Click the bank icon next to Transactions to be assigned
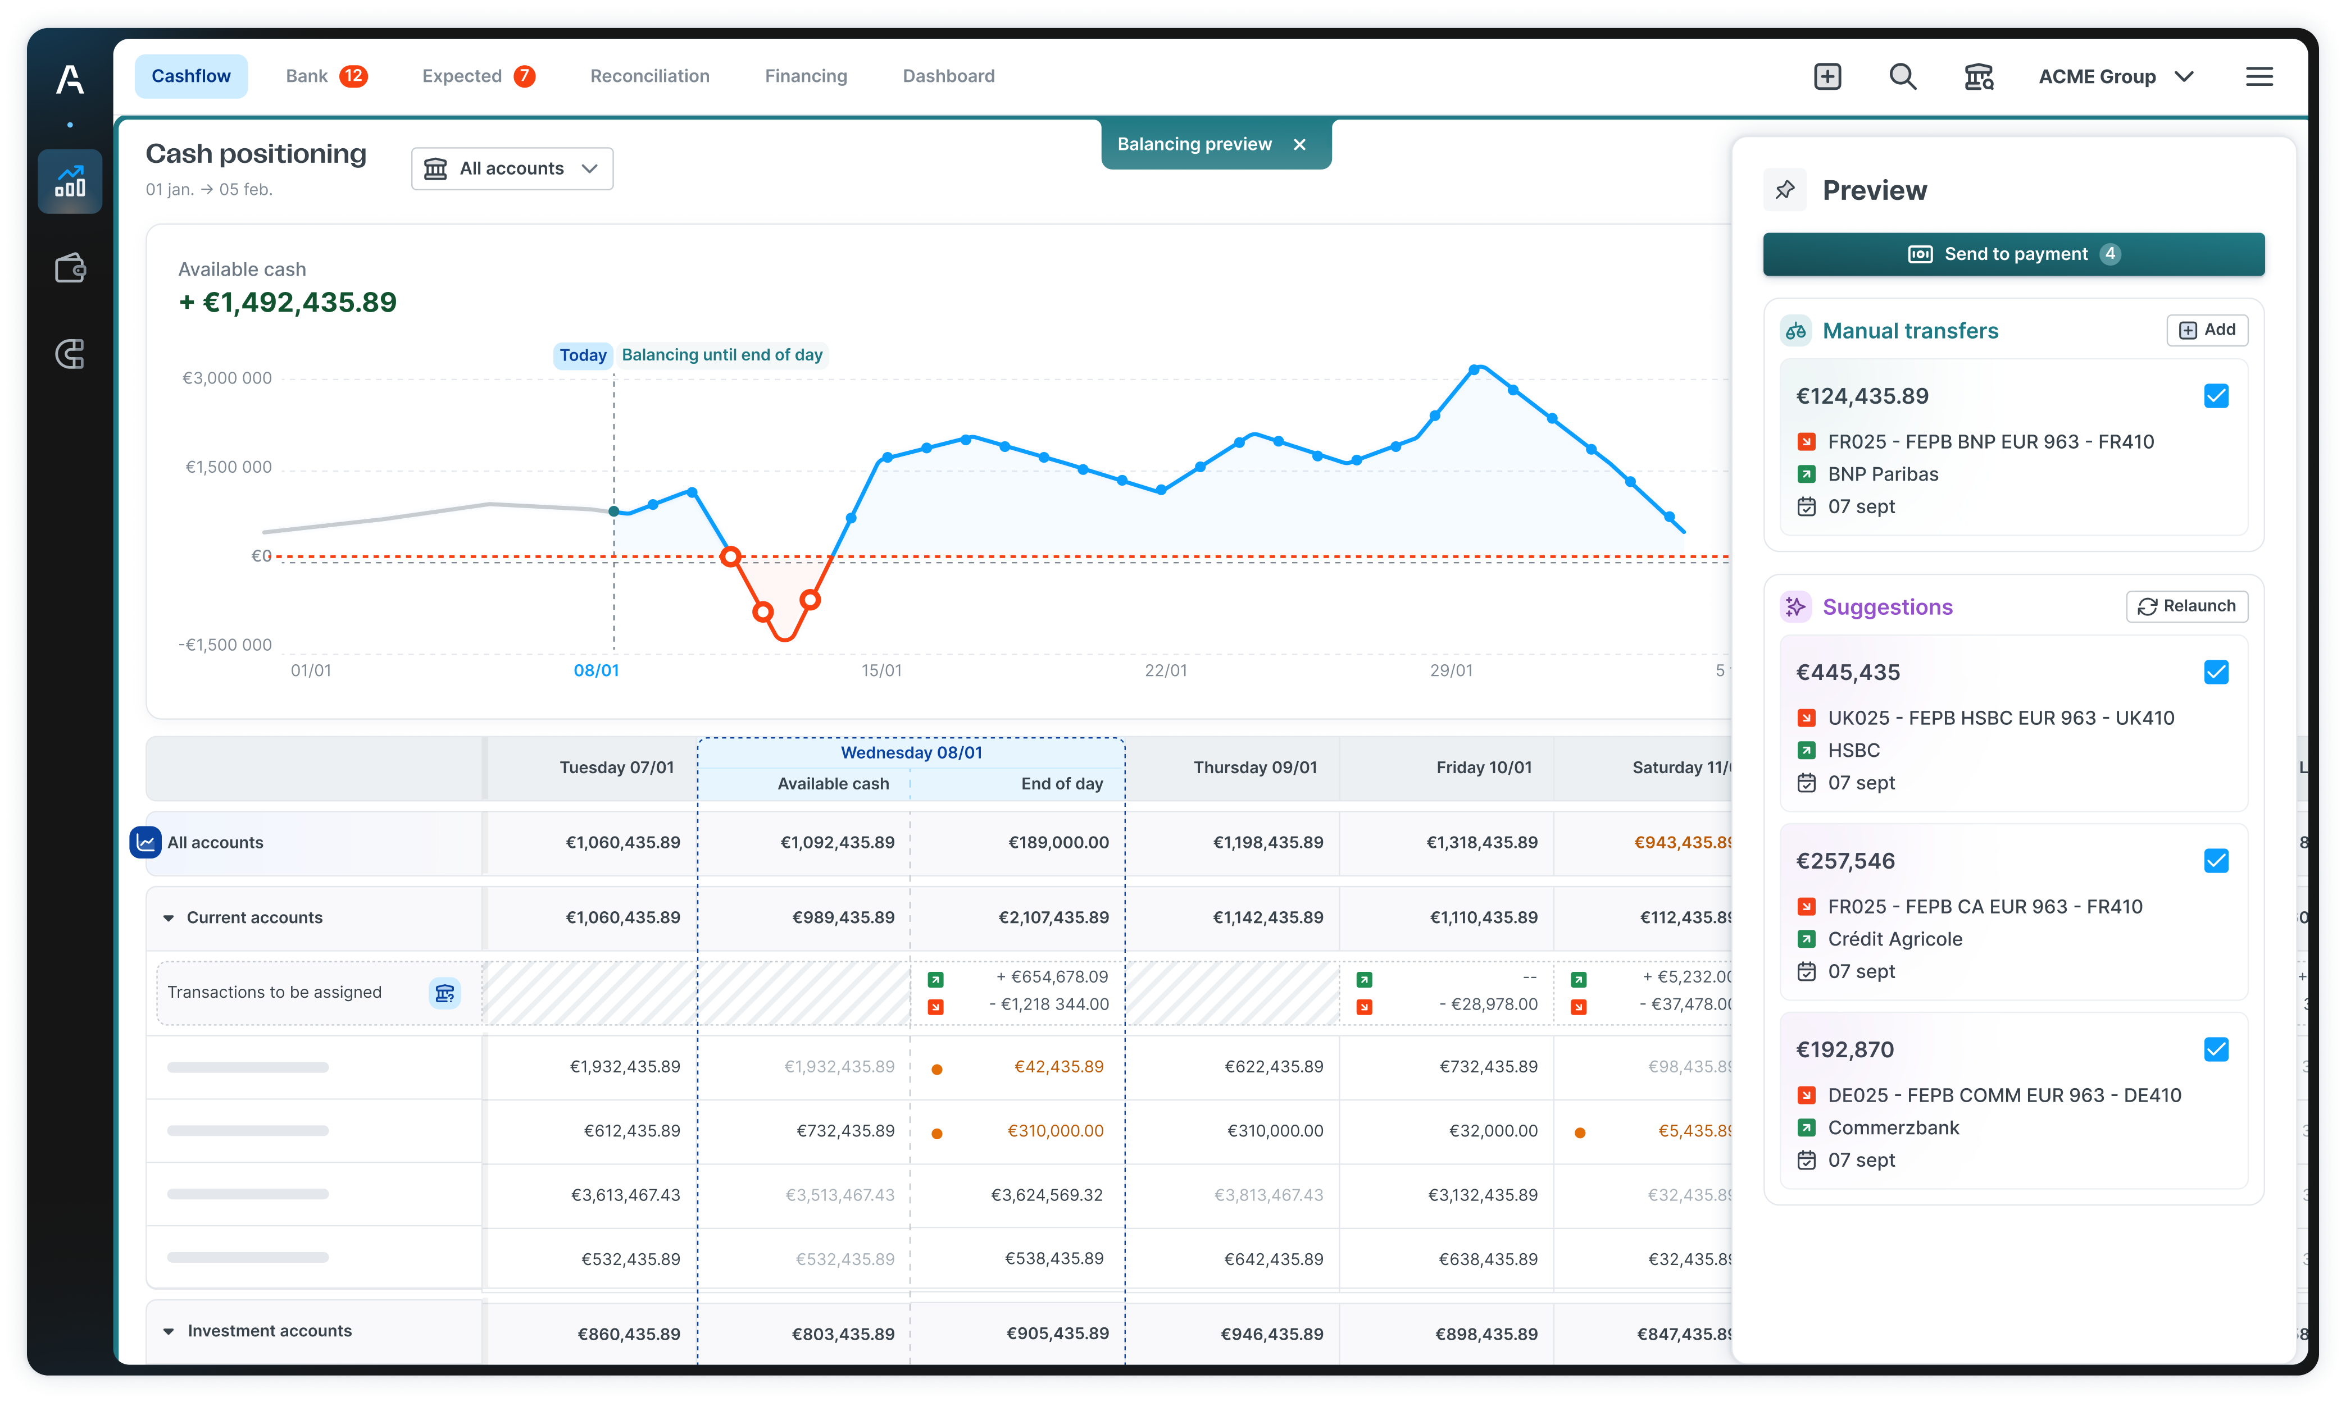This screenshot has height=1402, width=2346. pyautogui.click(x=444, y=993)
